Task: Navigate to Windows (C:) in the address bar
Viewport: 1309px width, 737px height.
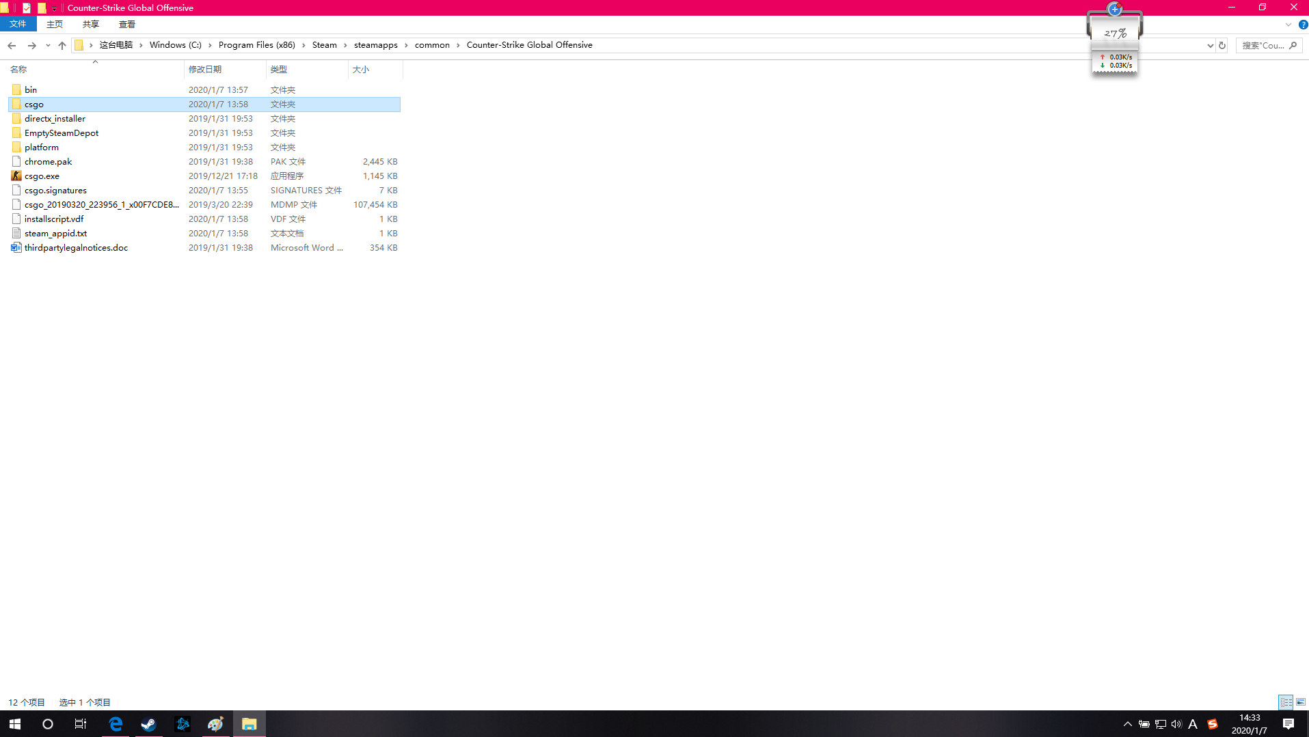Action: pos(176,45)
